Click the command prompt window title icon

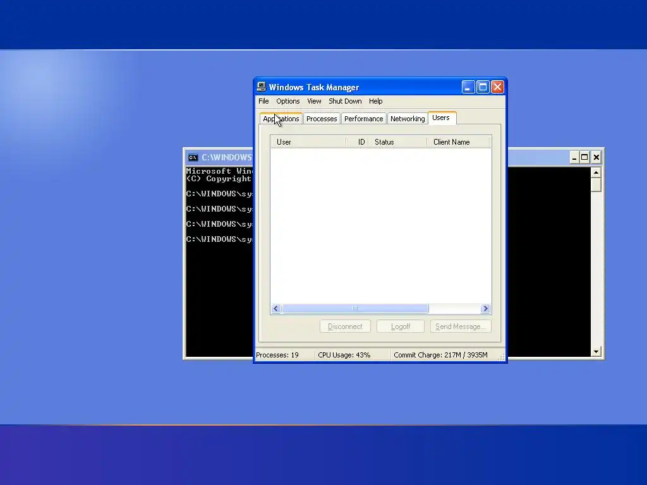[193, 157]
